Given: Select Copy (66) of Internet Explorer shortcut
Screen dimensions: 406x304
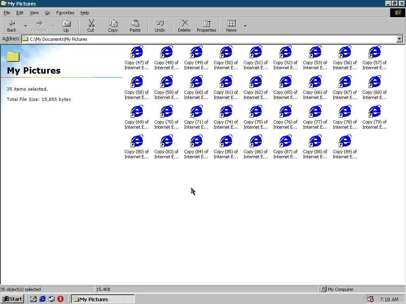Looking at the screenshot, I should coord(315,87).
